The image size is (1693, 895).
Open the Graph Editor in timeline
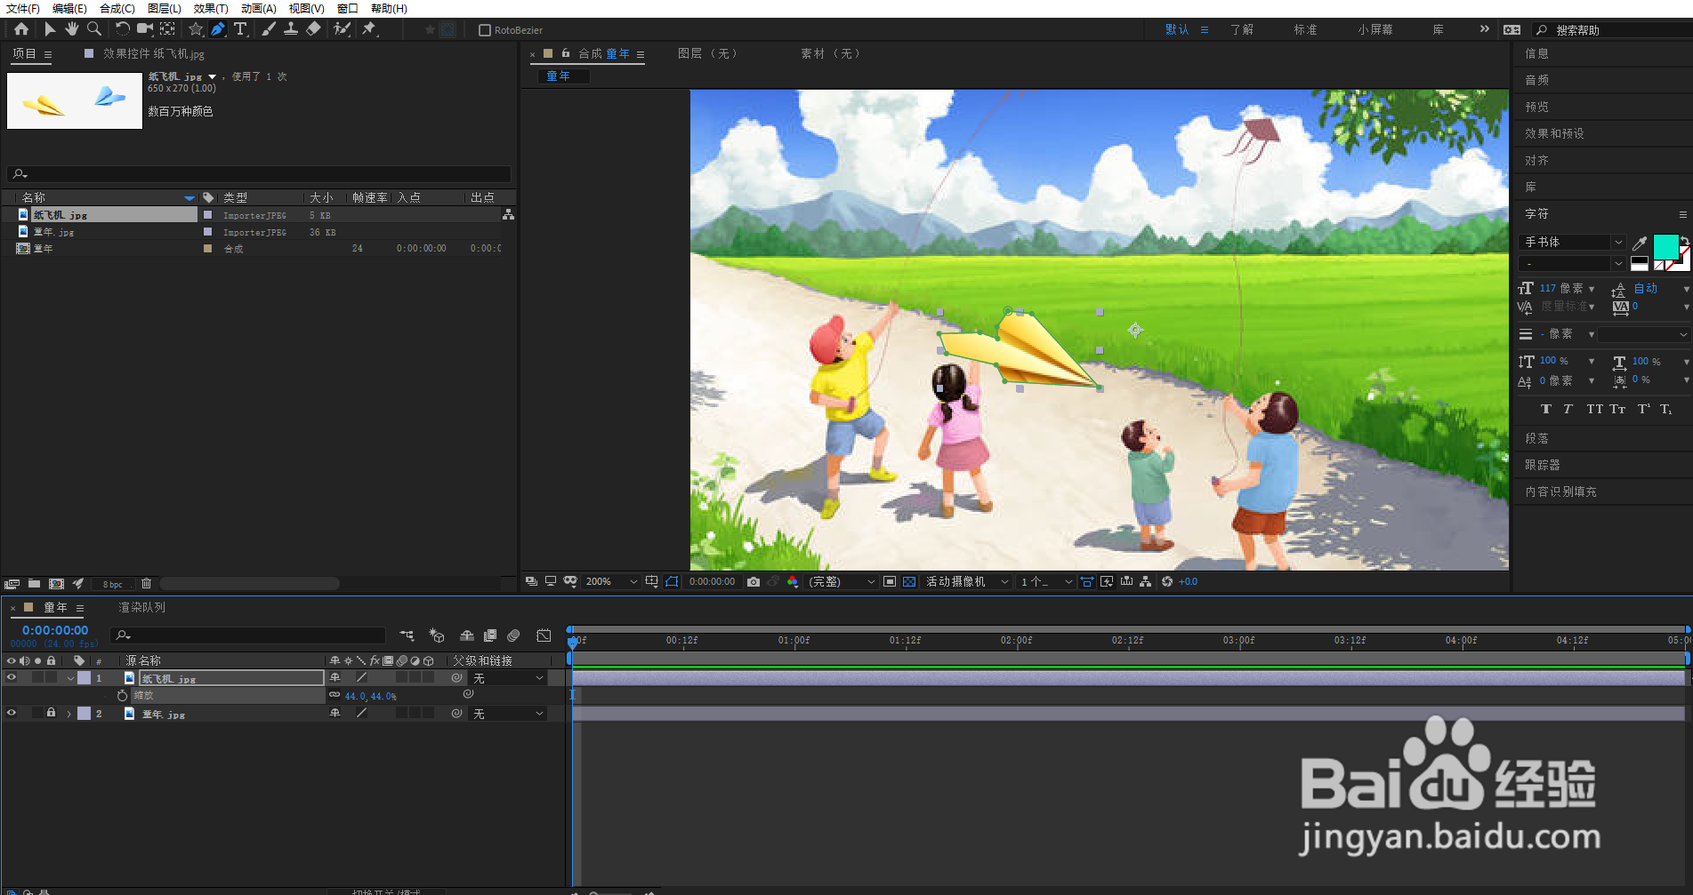[544, 635]
